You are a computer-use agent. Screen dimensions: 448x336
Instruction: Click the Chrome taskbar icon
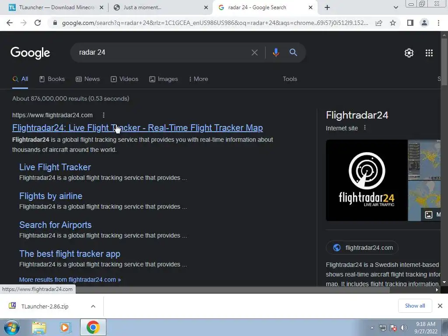coord(93,327)
